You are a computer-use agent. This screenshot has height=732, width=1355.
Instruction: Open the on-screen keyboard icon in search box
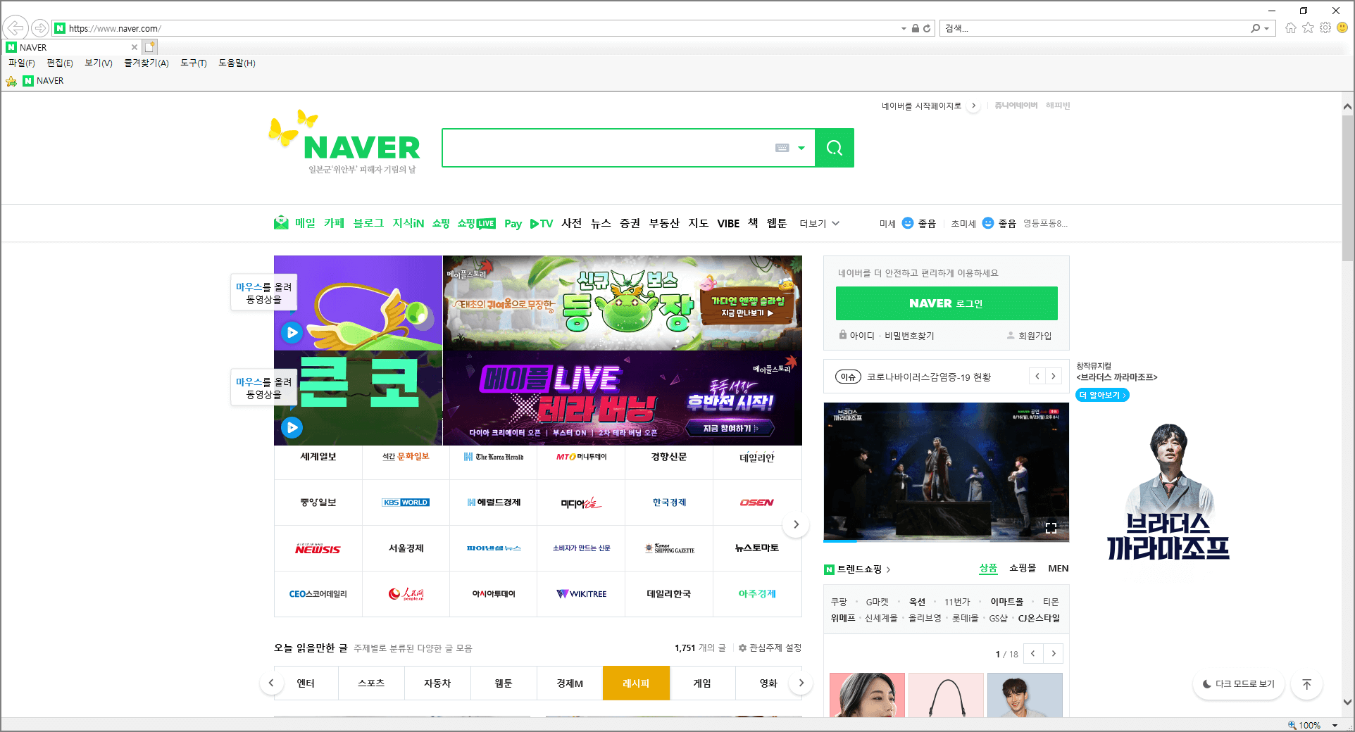coord(782,148)
